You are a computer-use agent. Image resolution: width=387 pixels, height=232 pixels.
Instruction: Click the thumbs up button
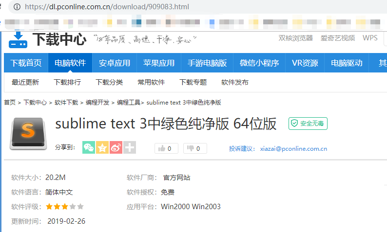pos(166,148)
